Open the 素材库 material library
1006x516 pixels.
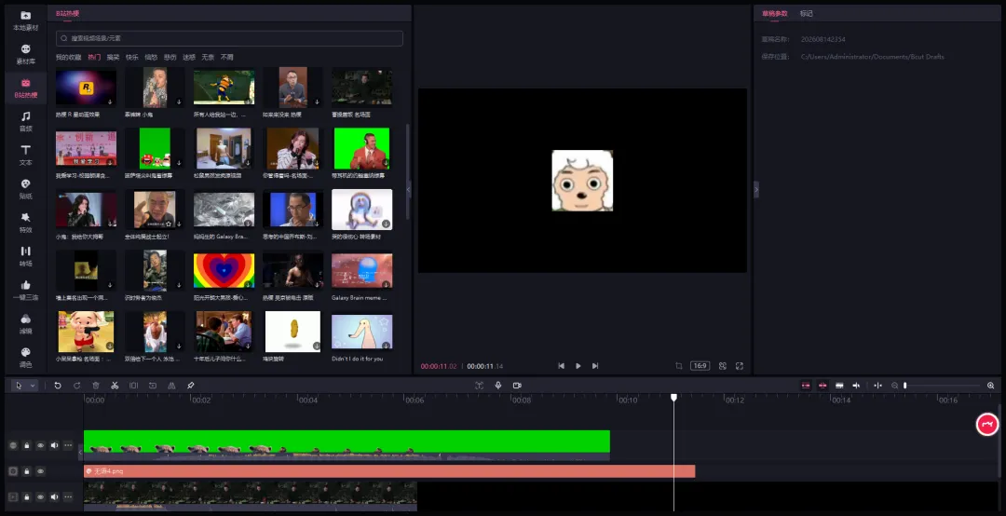26,55
